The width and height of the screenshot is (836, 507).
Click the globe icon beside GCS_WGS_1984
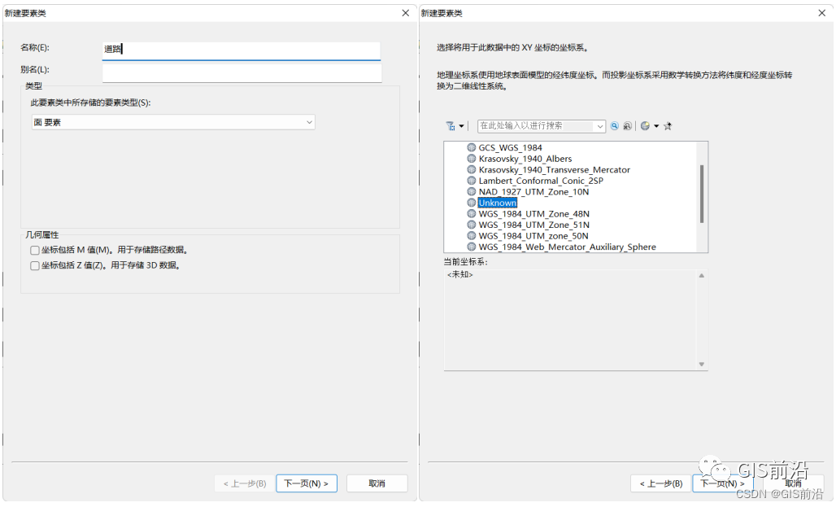pyautogui.click(x=471, y=148)
